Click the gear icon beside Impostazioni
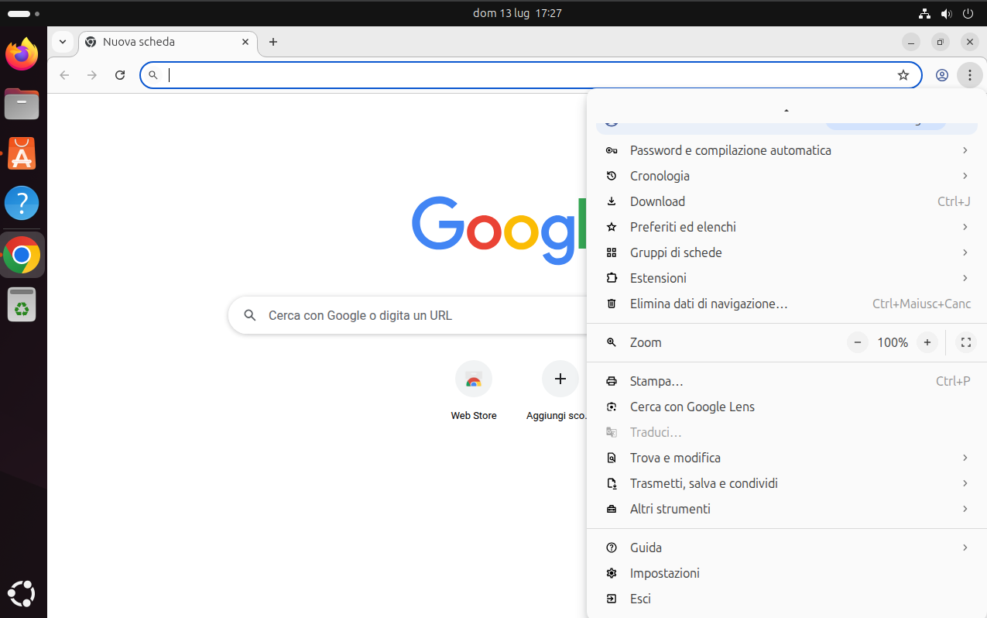Screen dimensions: 987x618 pyautogui.click(x=612, y=573)
